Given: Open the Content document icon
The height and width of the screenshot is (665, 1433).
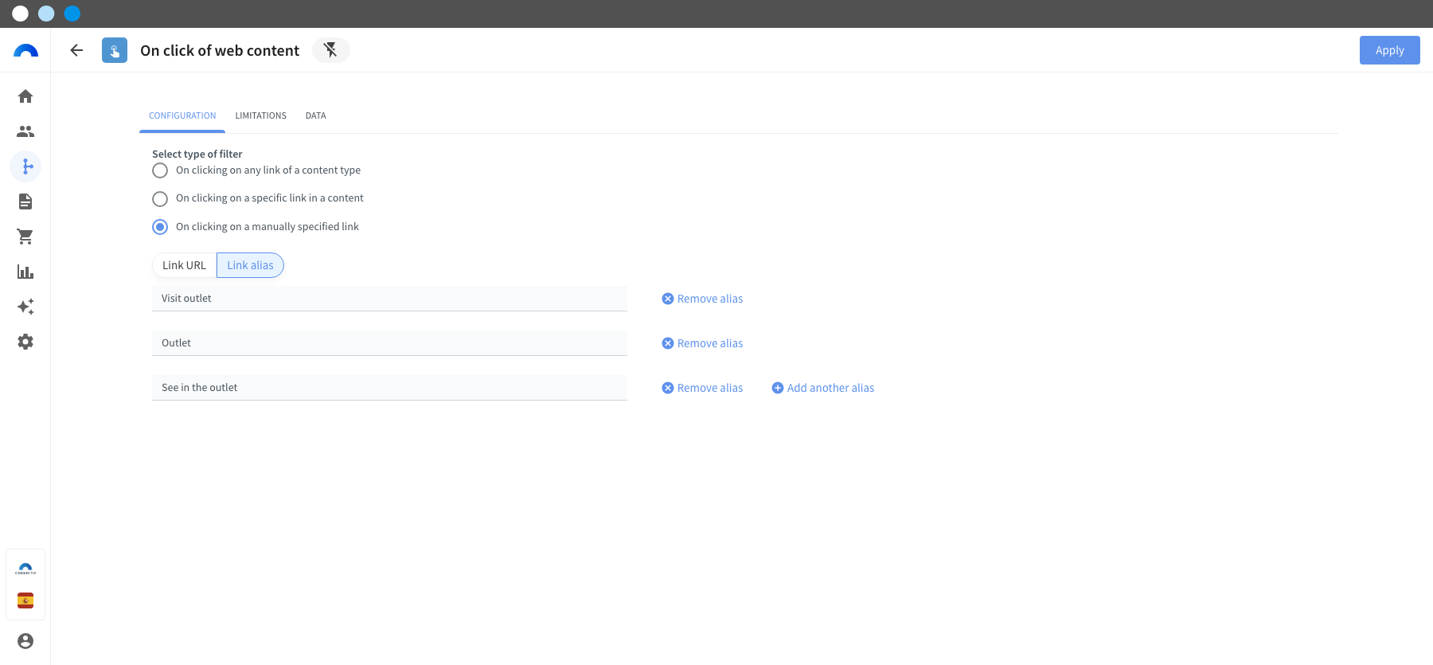Looking at the screenshot, I should pyautogui.click(x=25, y=201).
